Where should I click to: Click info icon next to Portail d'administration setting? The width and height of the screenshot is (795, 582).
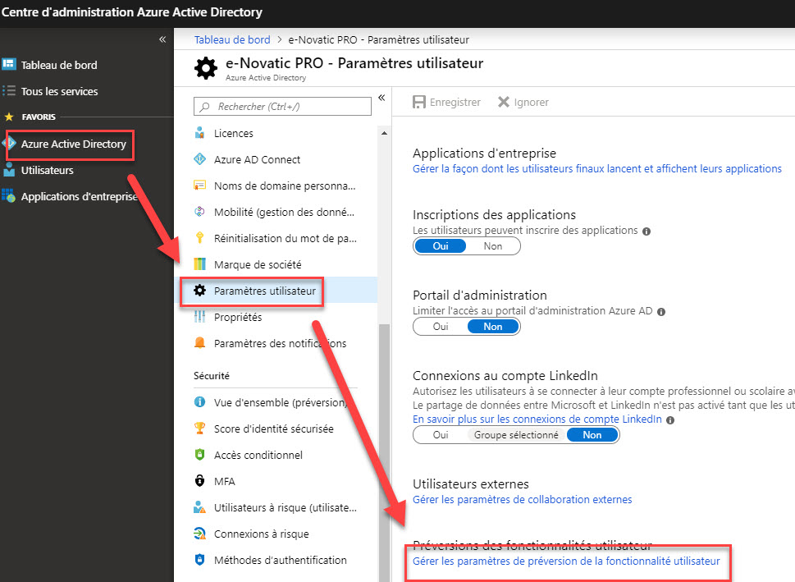pos(661,312)
